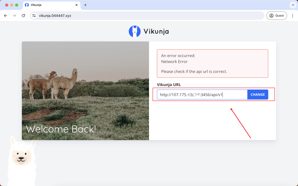Reload the Vikunja page
The image size is (298, 186).
[23, 16]
